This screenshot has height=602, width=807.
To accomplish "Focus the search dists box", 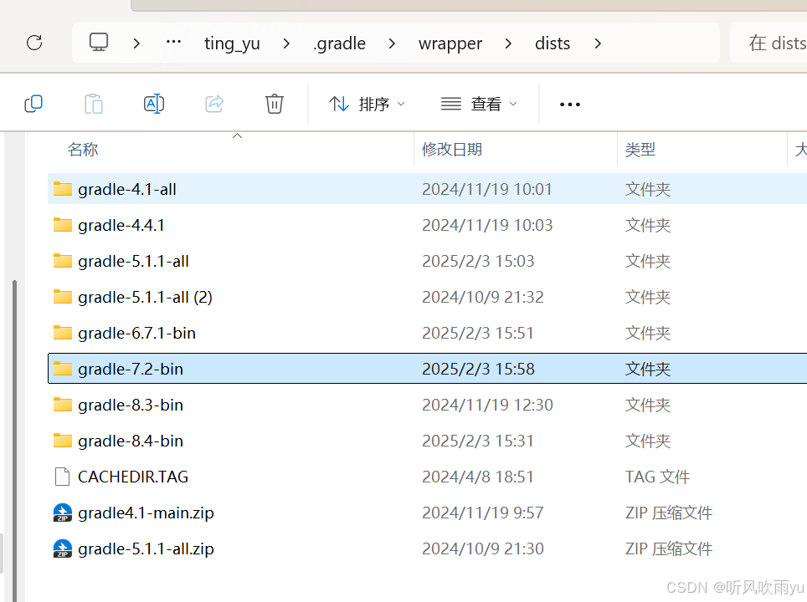I will (768, 43).
